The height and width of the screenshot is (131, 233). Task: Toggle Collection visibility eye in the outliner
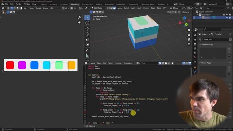pyautogui.click(x=227, y=15)
